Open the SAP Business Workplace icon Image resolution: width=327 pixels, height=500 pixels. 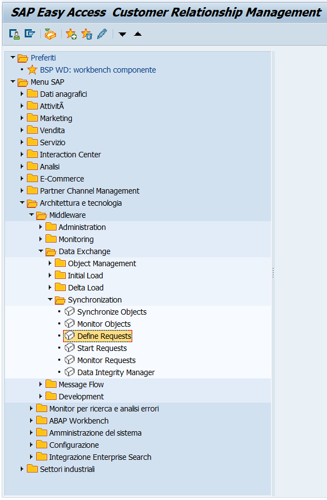pos(50,34)
